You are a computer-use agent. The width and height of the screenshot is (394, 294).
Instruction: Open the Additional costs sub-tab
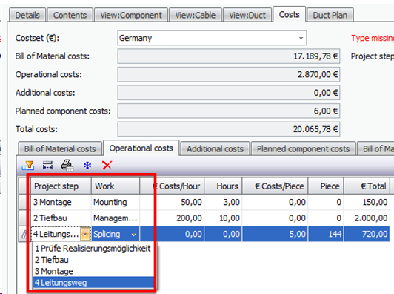click(x=215, y=148)
